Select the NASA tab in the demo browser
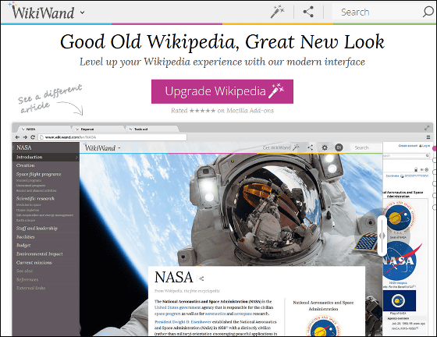This screenshot has height=337, width=437. pyautogui.click(x=44, y=129)
